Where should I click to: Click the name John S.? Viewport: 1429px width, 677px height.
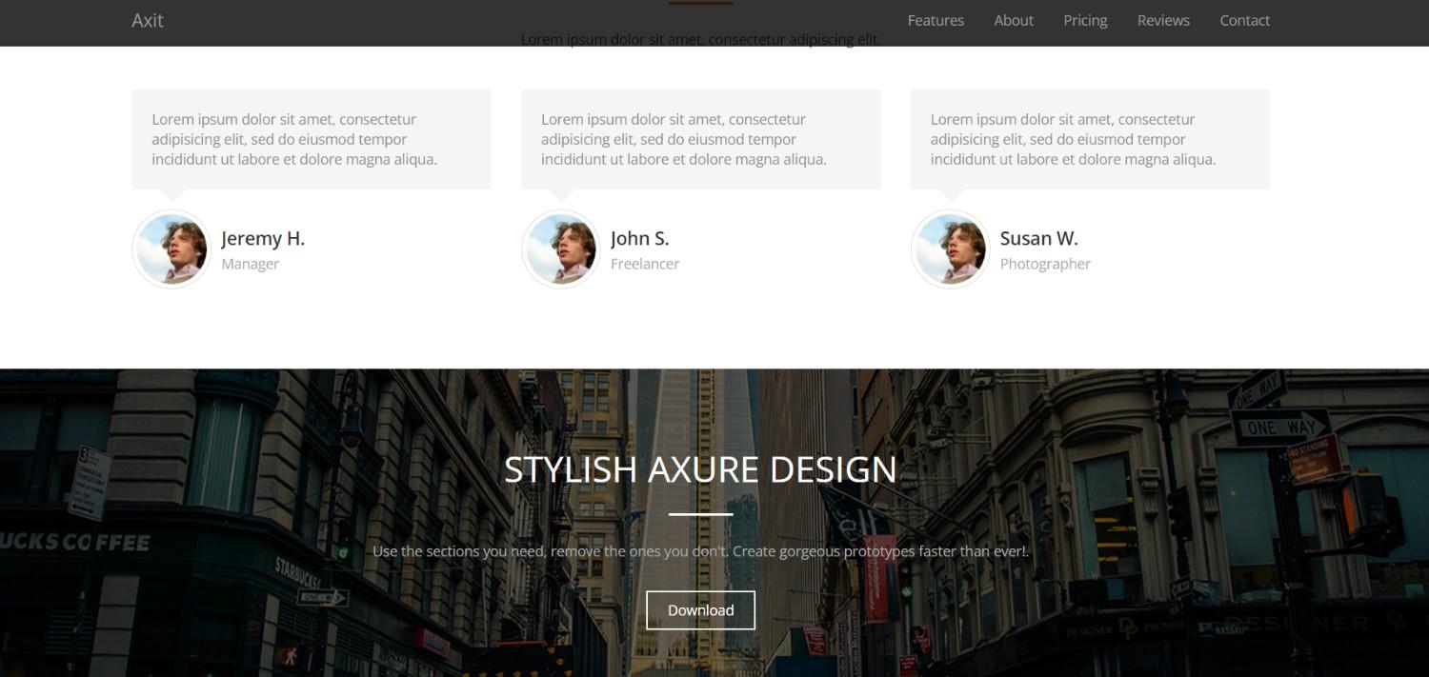639,239
